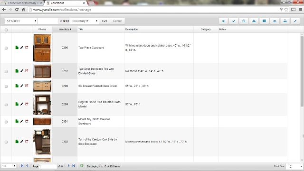Viewport: 304px width, 171px height.
Task: Click the Go! button
Action: [x=104, y=21]
